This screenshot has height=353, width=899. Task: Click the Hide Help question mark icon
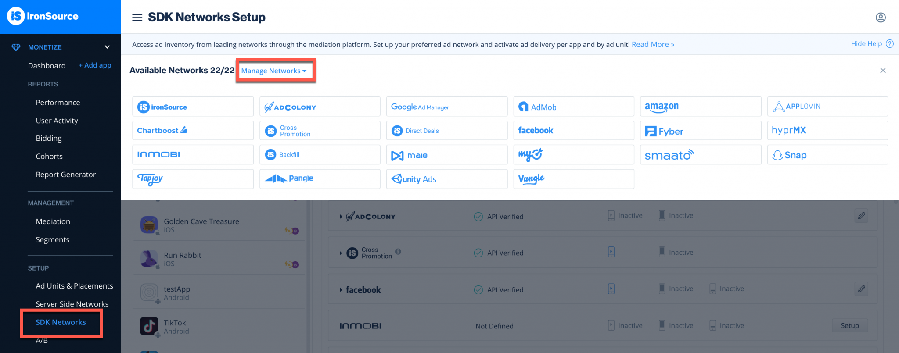(890, 44)
